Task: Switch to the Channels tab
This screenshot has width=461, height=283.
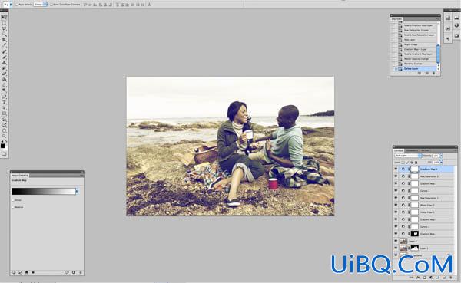Action: coord(412,150)
